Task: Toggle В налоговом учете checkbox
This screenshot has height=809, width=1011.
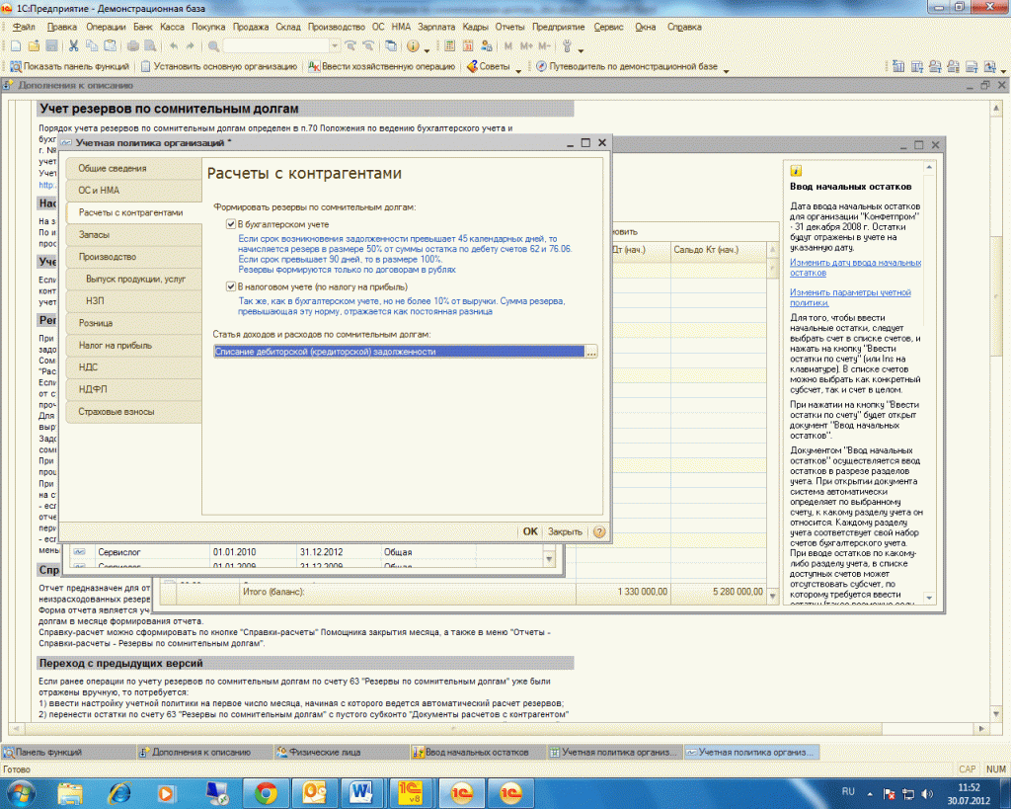Action: point(231,286)
